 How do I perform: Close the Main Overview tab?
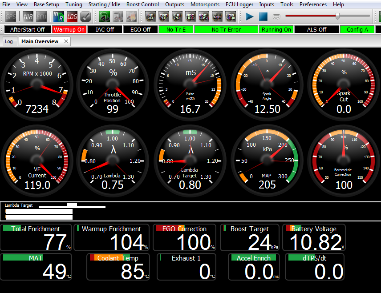[66, 41]
